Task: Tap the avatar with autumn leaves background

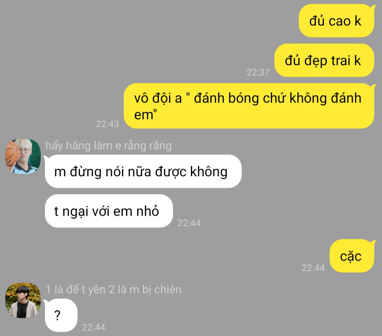Action: [23, 300]
